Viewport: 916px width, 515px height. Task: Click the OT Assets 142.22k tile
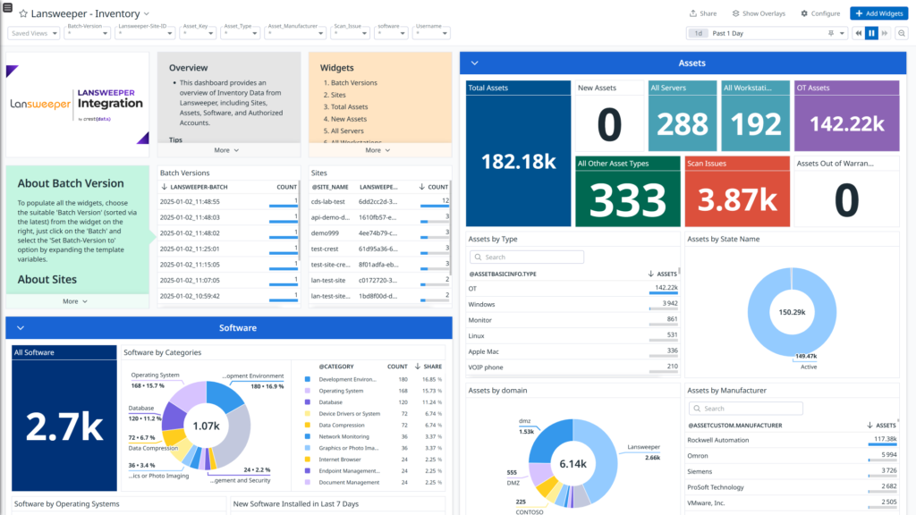[846, 116]
